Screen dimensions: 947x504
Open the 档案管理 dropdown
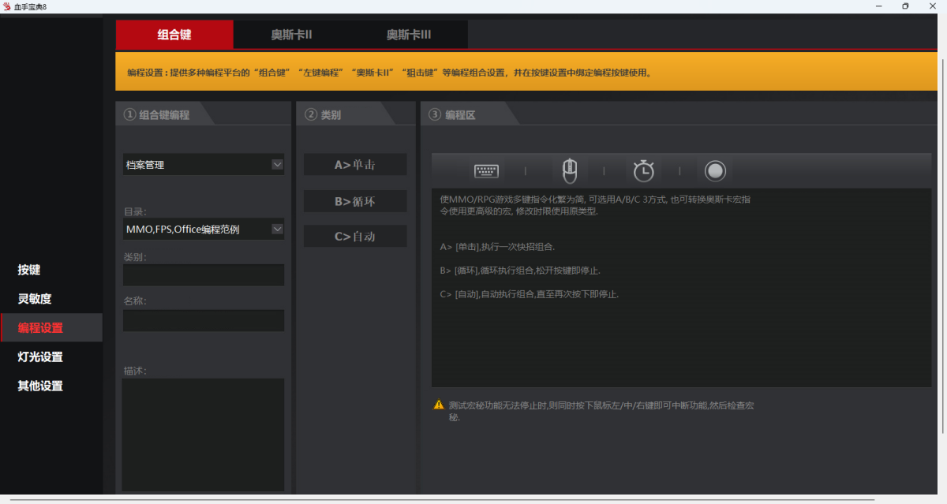pyautogui.click(x=204, y=165)
